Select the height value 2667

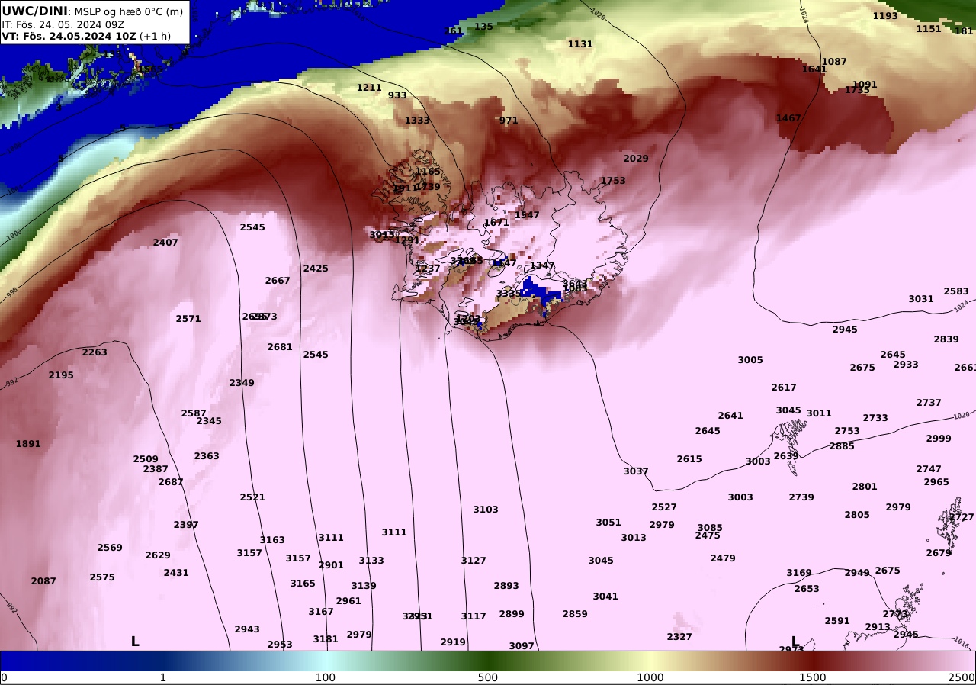(278, 281)
